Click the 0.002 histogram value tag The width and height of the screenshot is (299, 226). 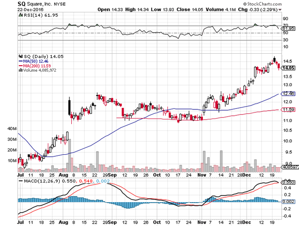point(288,202)
